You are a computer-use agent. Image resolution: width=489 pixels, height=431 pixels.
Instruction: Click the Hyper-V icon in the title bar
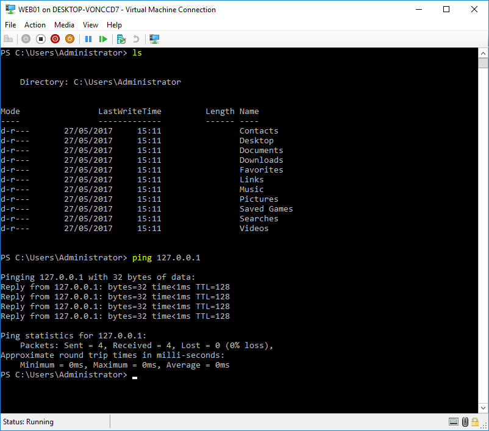(x=8, y=9)
